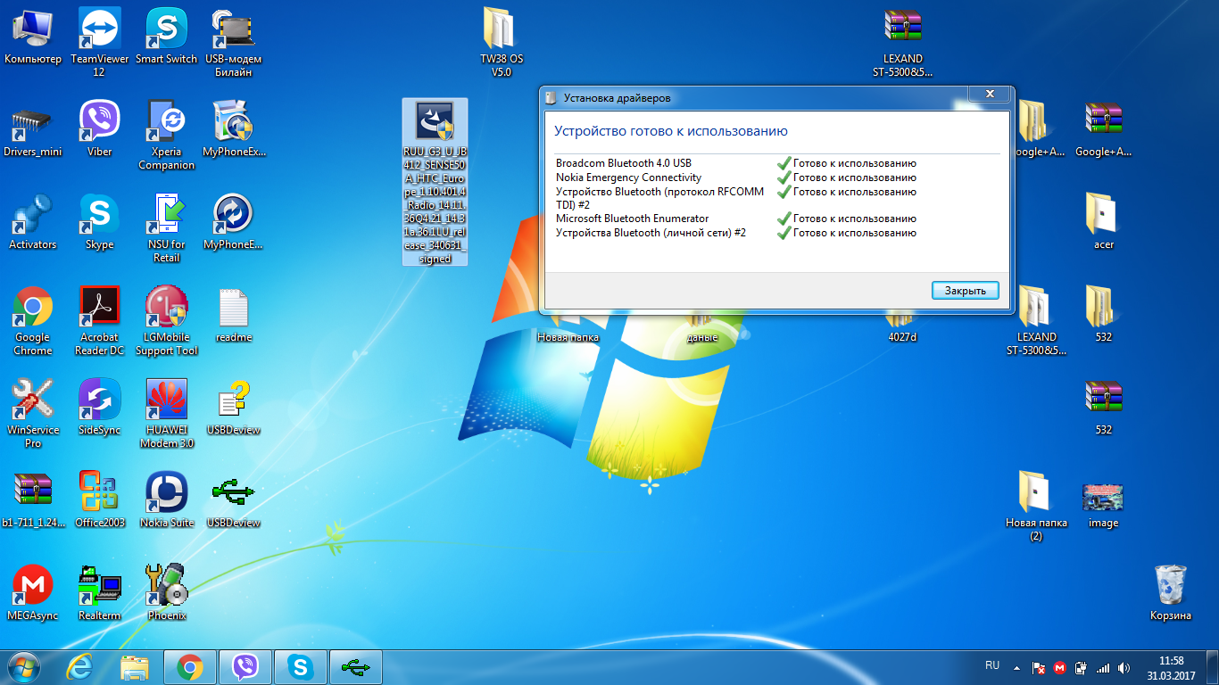
Task: Open Google Chrome from the taskbar
Action: click(189, 667)
